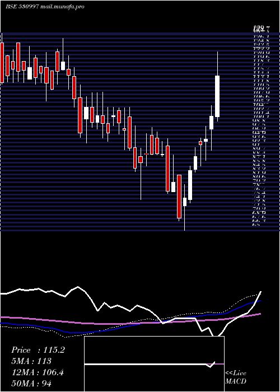Click the '5MA : 113' value
The image size is (280, 392).
[x=31, y=361]
